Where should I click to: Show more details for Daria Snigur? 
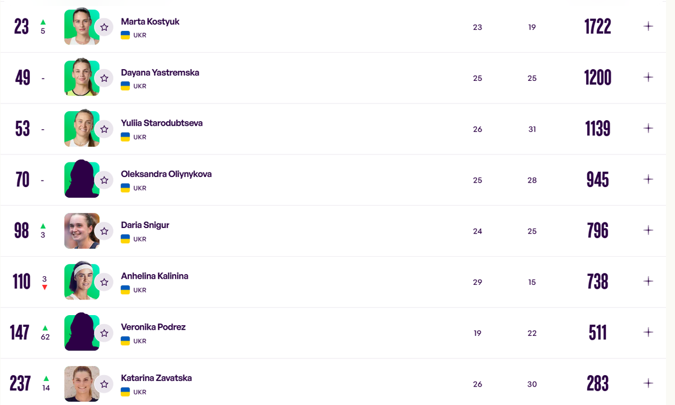[x=648, y=230]
